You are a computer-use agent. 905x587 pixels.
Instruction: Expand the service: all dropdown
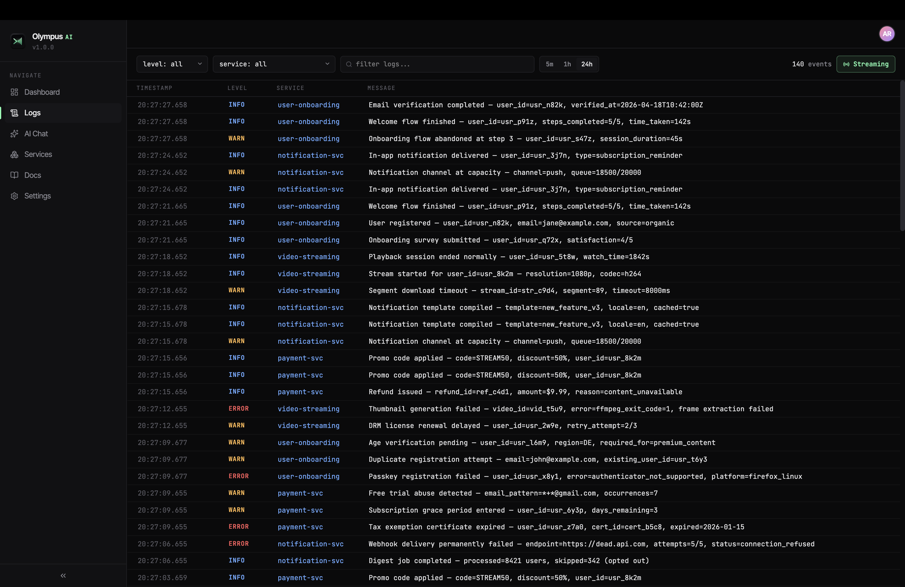(x=274, y=64)
